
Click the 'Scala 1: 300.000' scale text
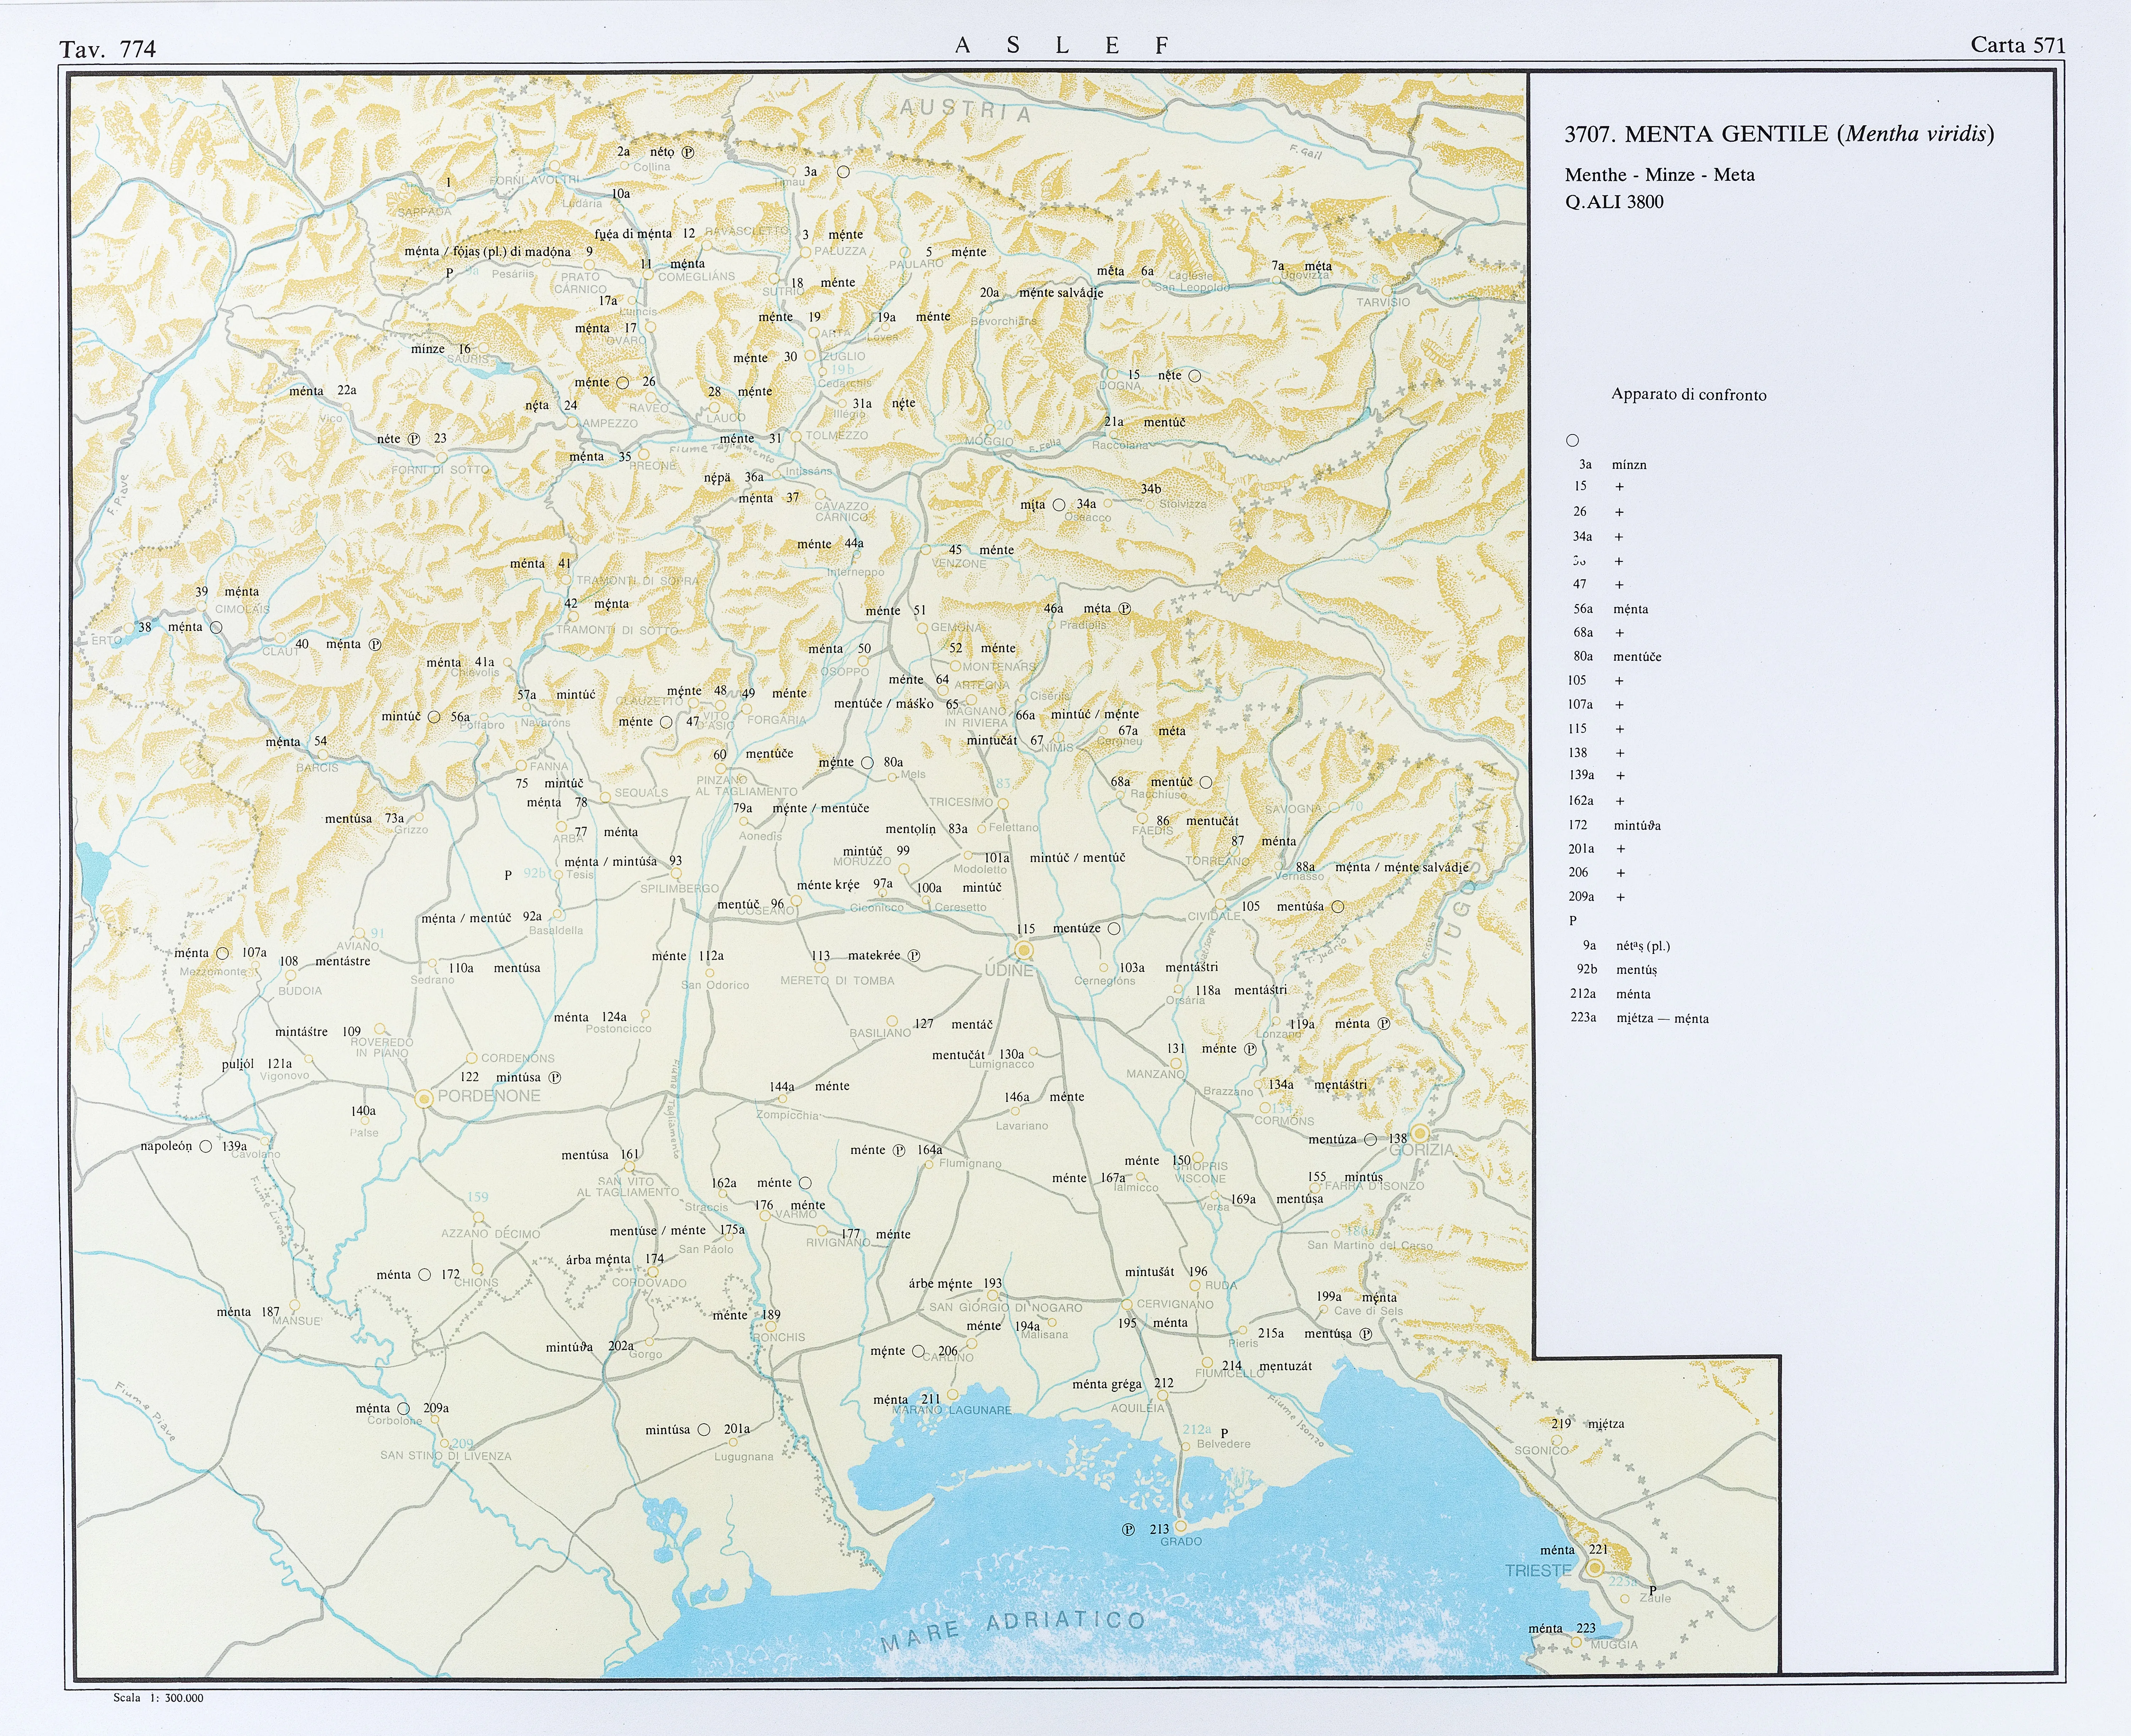pos(158,1698)
